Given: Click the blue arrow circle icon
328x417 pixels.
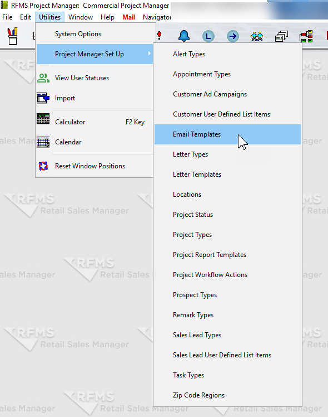Looking at the screenshot, I should [x=233, y=36].
